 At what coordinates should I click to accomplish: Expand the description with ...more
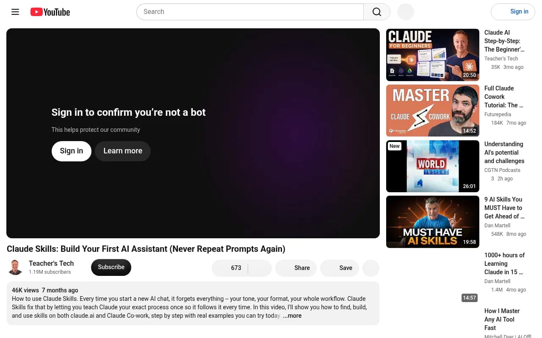[x=292, y=316]
